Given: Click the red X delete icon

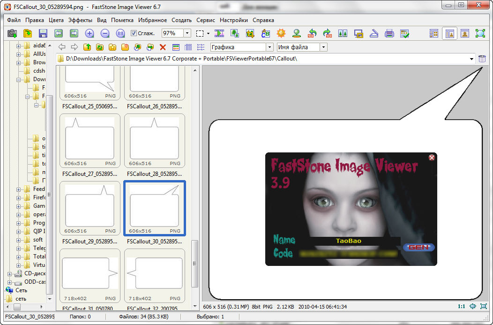Looking at the screenshot, I should (x=163, y=47).
